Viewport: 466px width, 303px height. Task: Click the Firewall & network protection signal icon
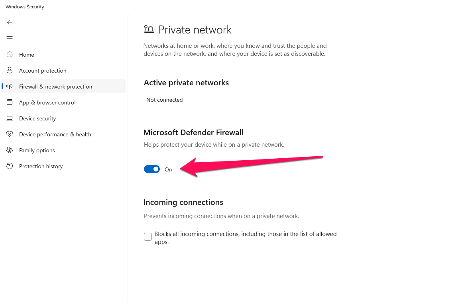click(x=10, y=86)
